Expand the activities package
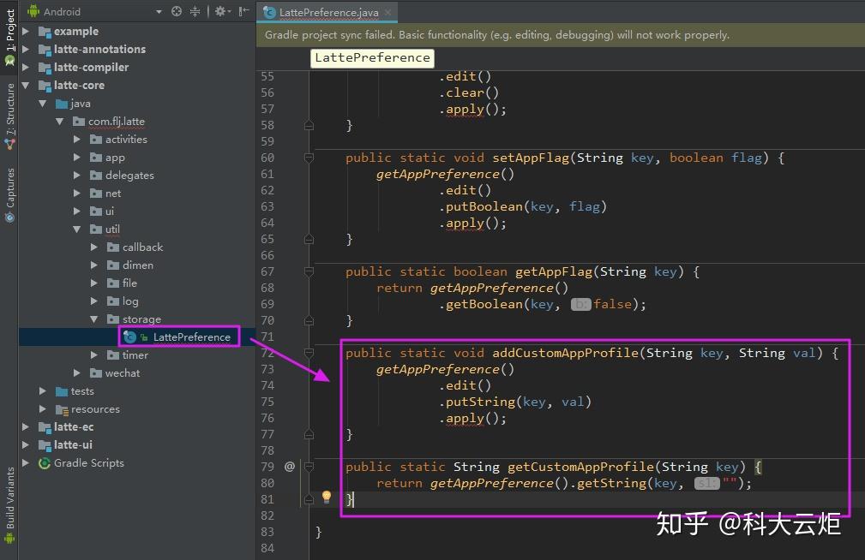865x560 pixels. click(76, 140)
